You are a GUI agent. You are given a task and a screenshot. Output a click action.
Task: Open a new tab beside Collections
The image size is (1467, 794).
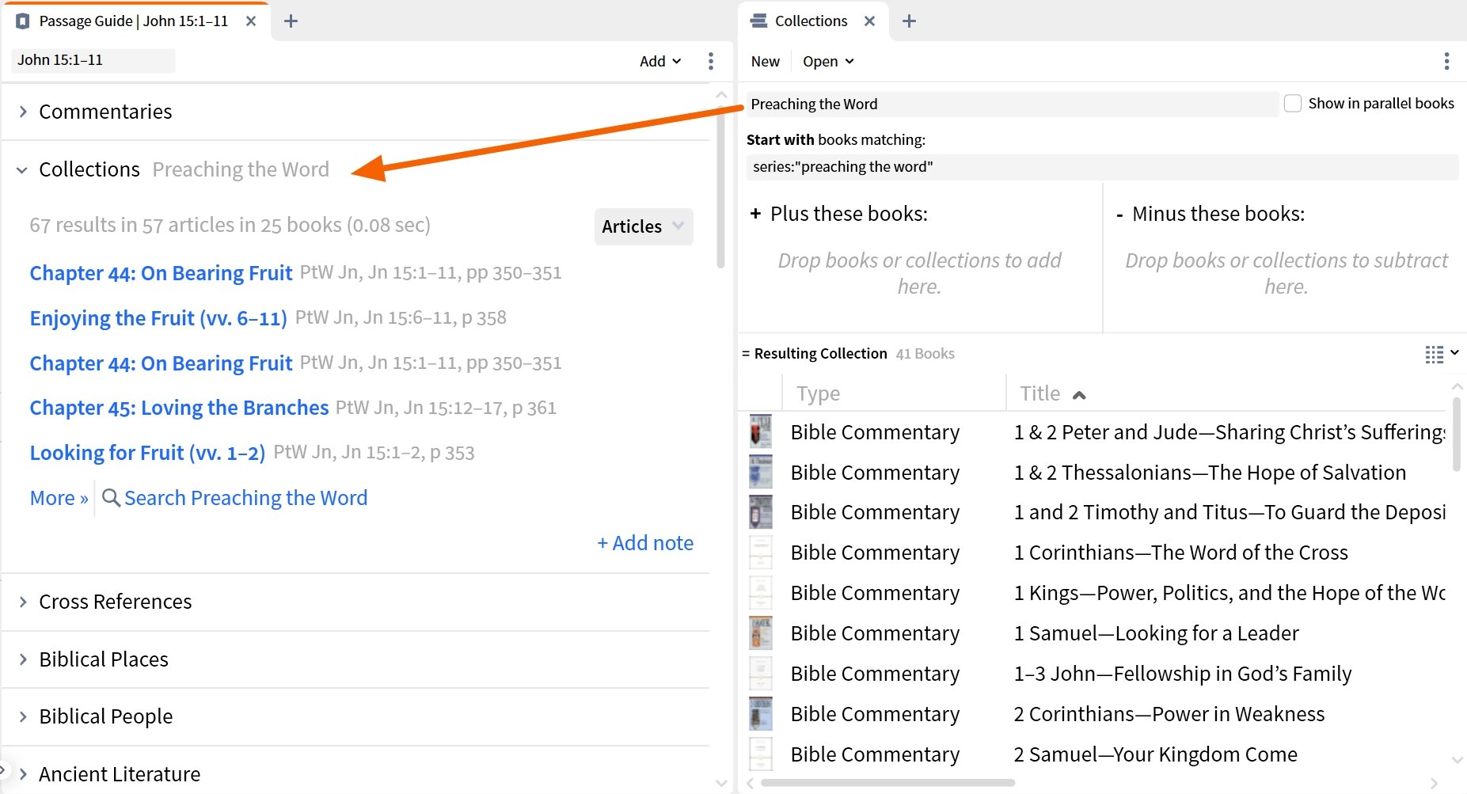coord(909,21)
